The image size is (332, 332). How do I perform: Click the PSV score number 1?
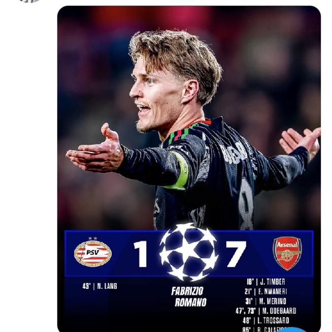click(x=141, y=254)
